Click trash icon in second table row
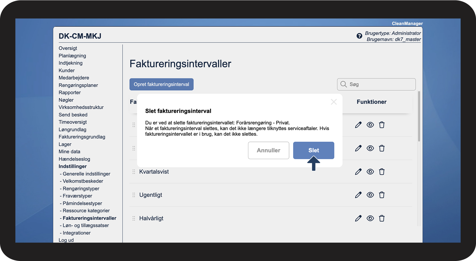476x261 pixels. (x=382, y=148)
